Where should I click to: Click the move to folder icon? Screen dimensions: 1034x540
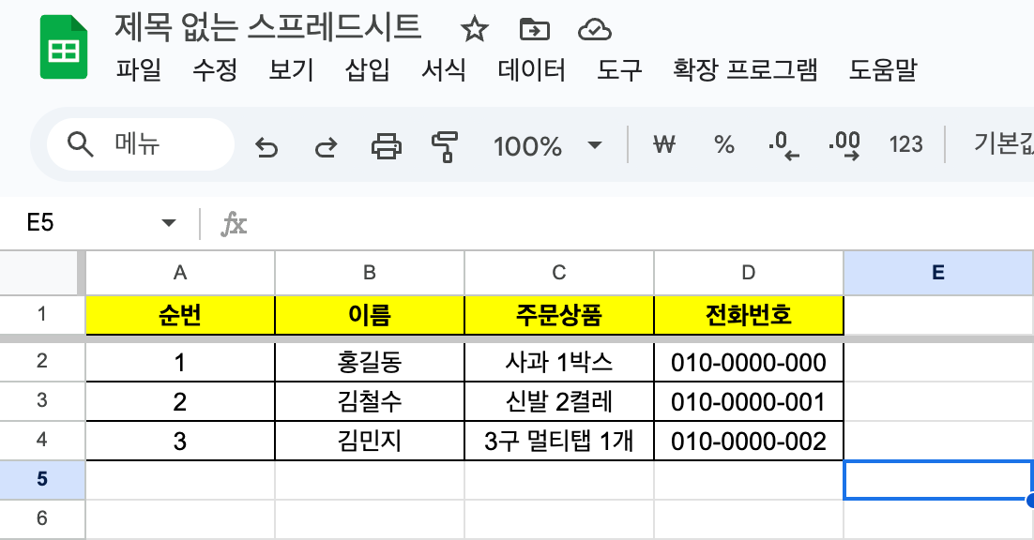point(534,30)
